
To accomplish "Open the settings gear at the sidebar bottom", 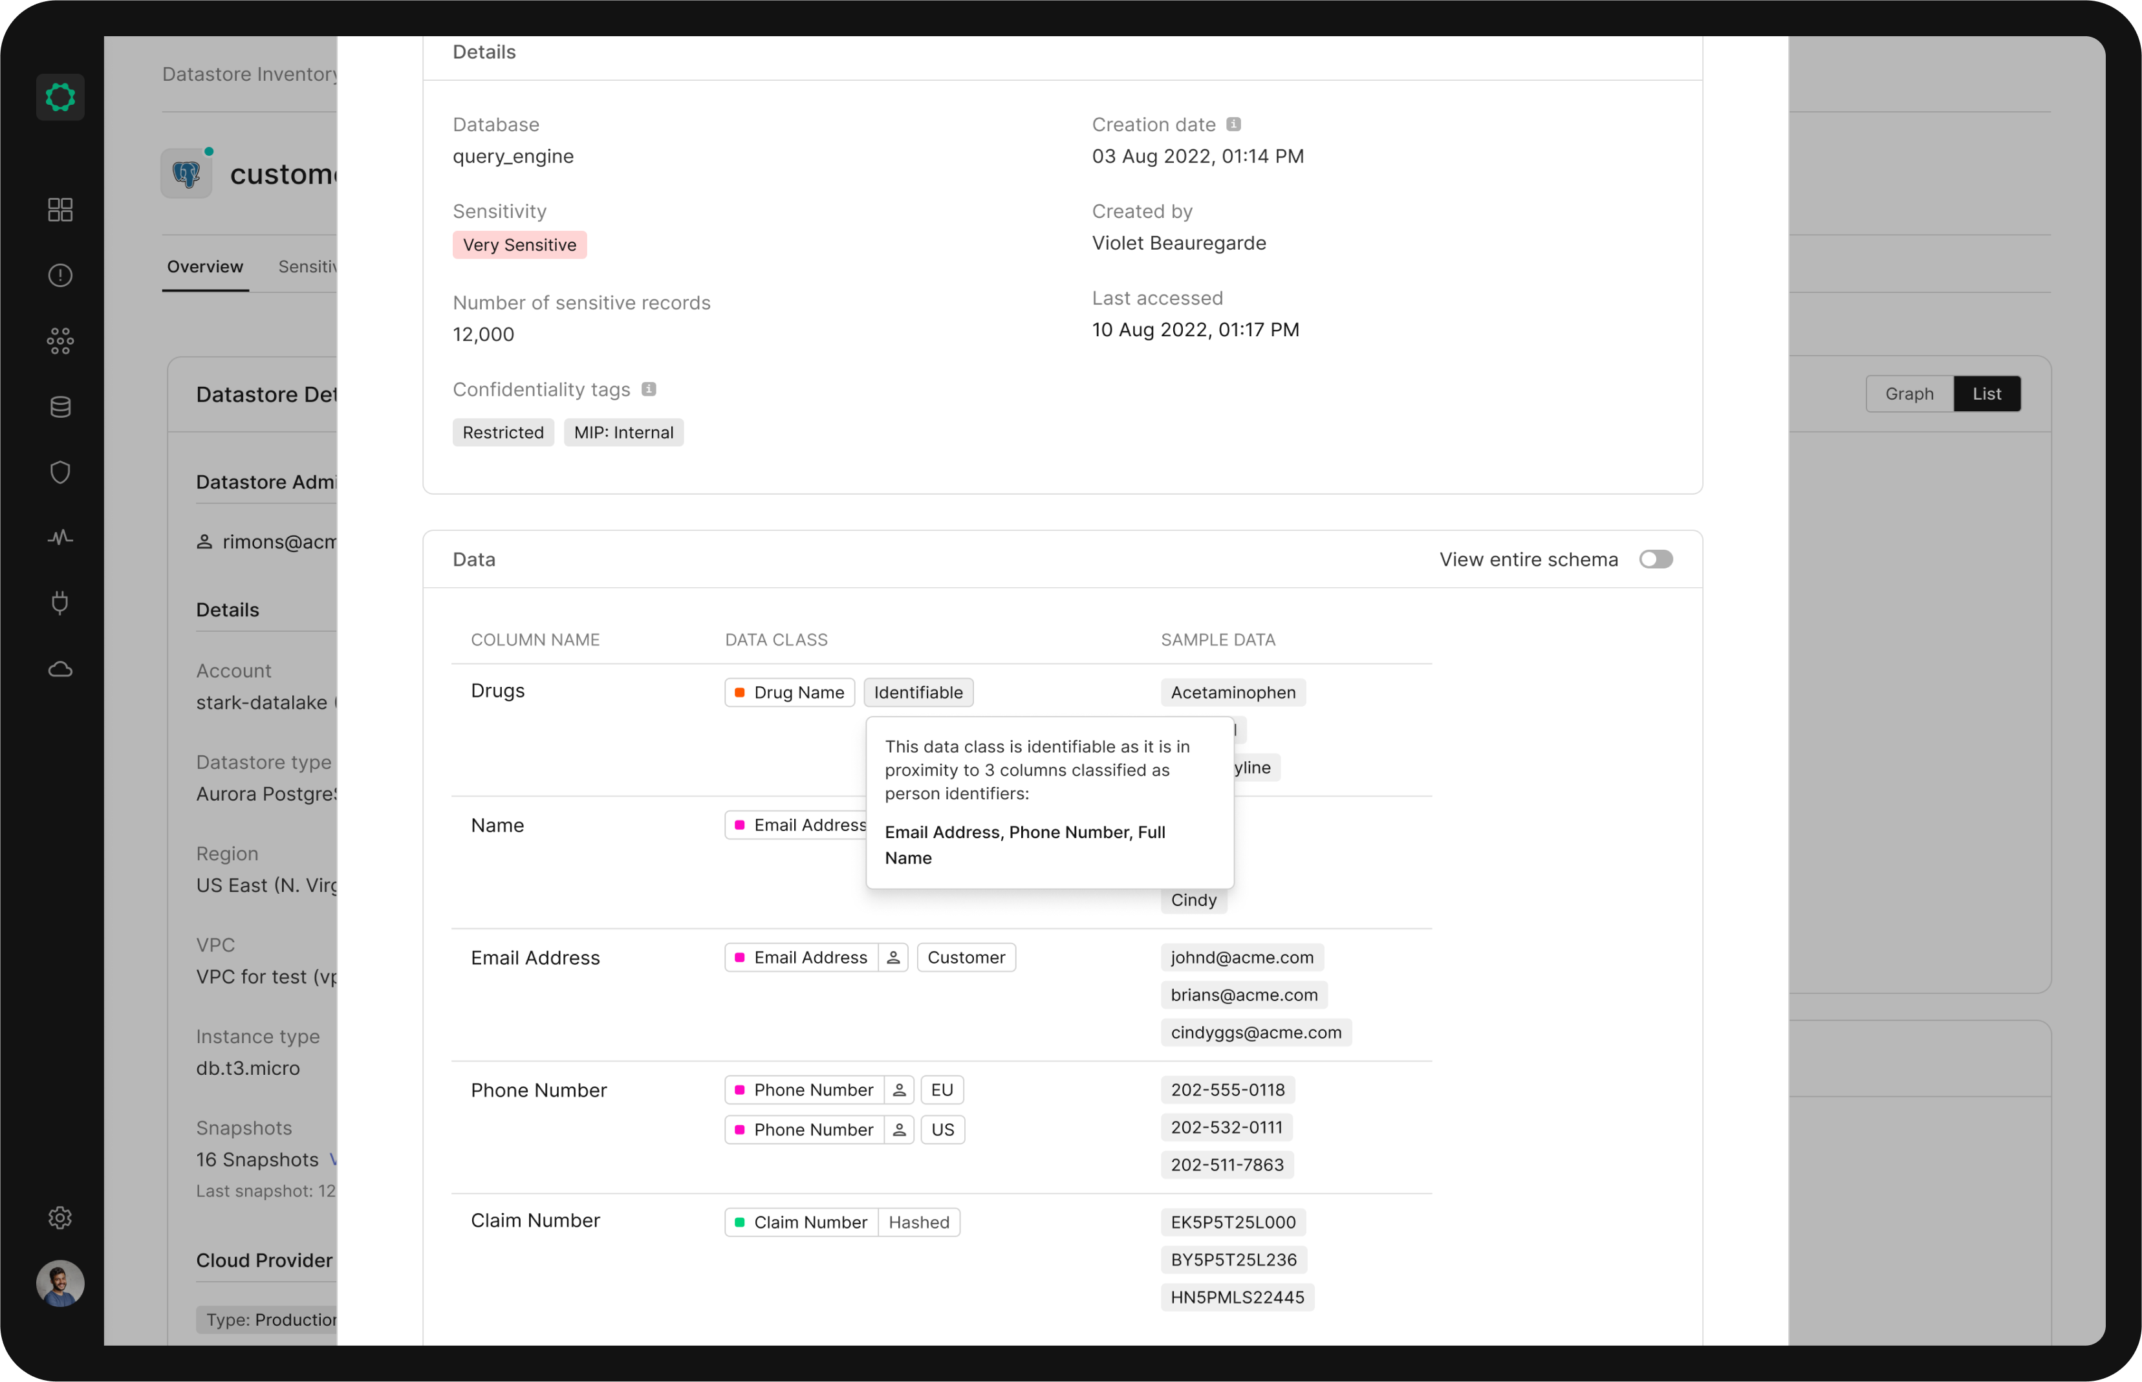I will pos(60,1218).
